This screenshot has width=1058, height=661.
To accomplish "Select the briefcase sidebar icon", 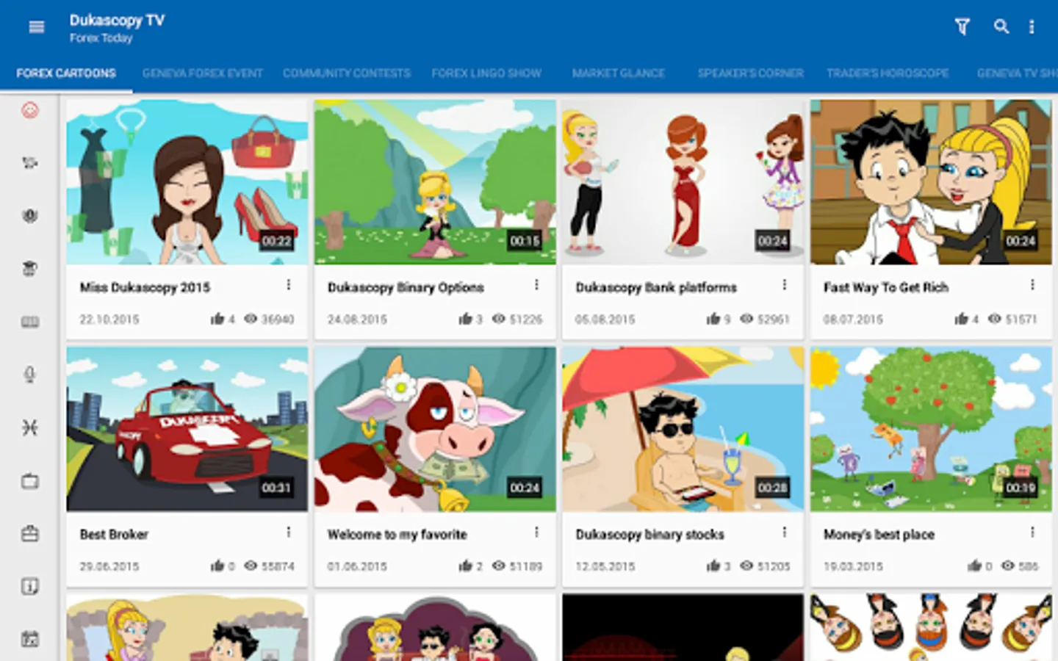I will click(30, 534).
